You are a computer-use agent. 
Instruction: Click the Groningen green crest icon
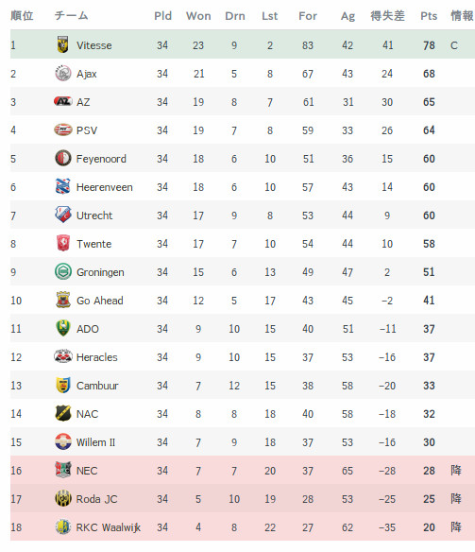[x=63, y=272]
